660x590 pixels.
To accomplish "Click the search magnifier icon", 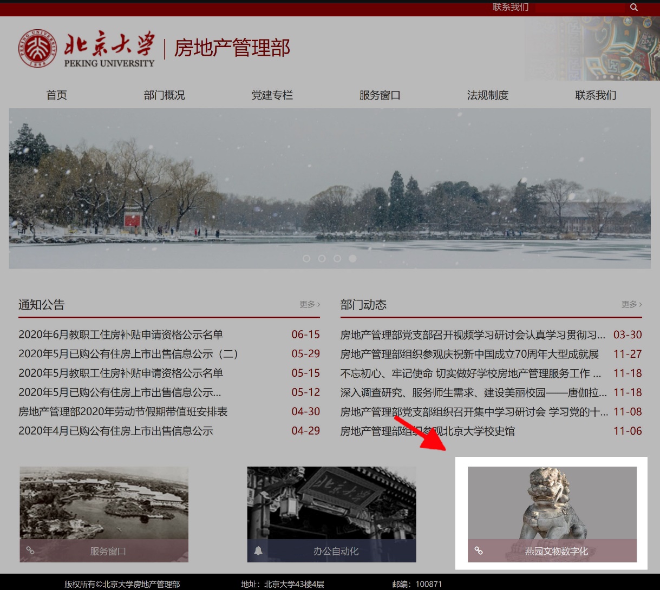I will click(634, 8).
